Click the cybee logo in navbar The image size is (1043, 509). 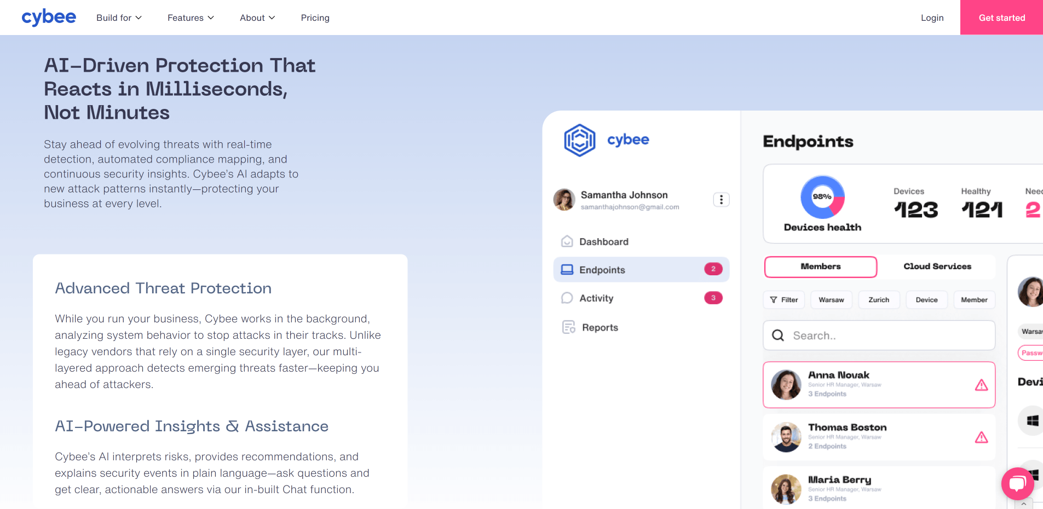pos(49,18)
